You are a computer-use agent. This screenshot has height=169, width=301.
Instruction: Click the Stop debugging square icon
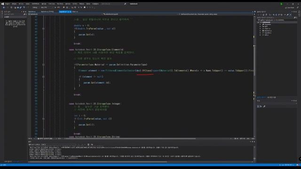click(x=85, y=8)
